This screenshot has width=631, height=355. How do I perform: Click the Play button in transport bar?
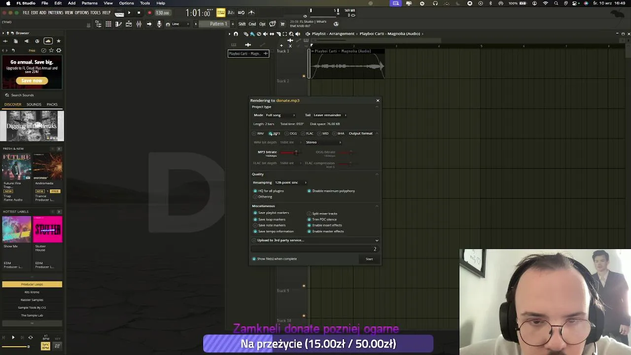[129, 13]
